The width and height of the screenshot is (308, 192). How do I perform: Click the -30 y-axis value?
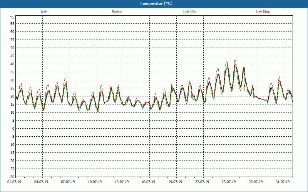point(12,177)
